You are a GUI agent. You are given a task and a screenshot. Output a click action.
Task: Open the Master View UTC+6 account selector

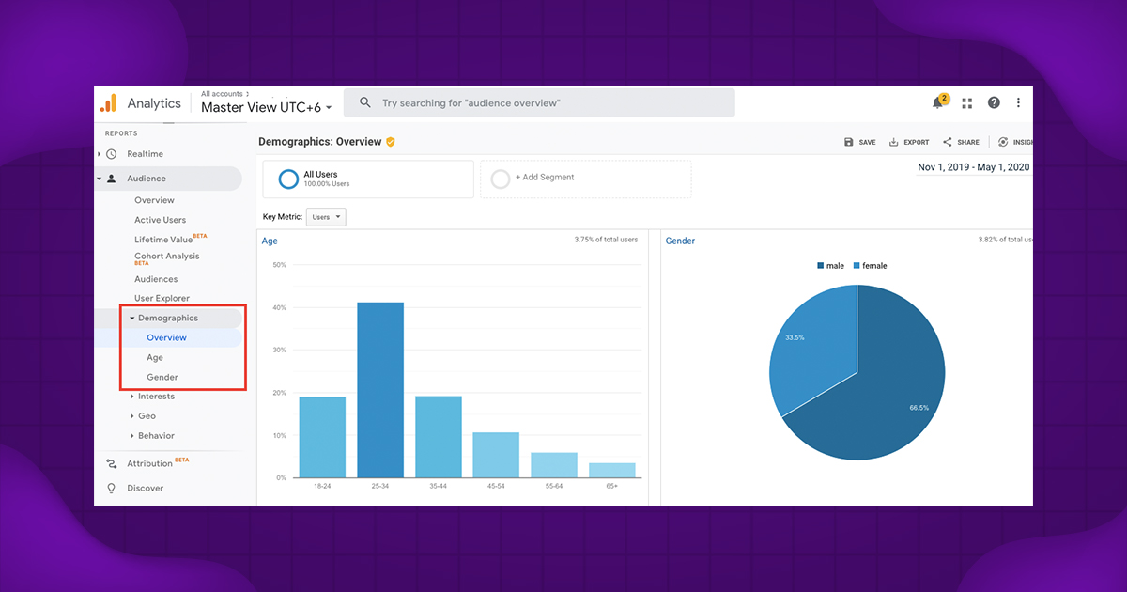click(x=267, y=107)
